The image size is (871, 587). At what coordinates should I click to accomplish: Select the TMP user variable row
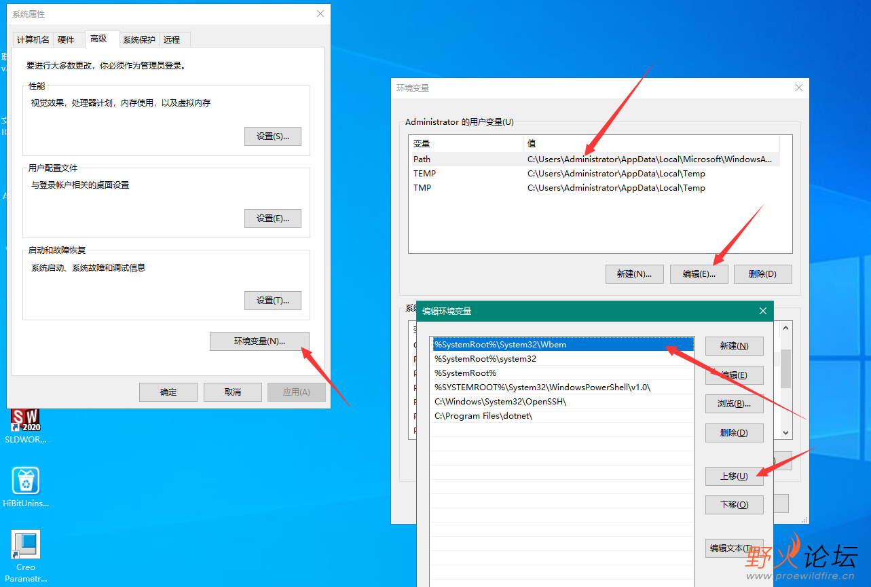coord(595,188)
